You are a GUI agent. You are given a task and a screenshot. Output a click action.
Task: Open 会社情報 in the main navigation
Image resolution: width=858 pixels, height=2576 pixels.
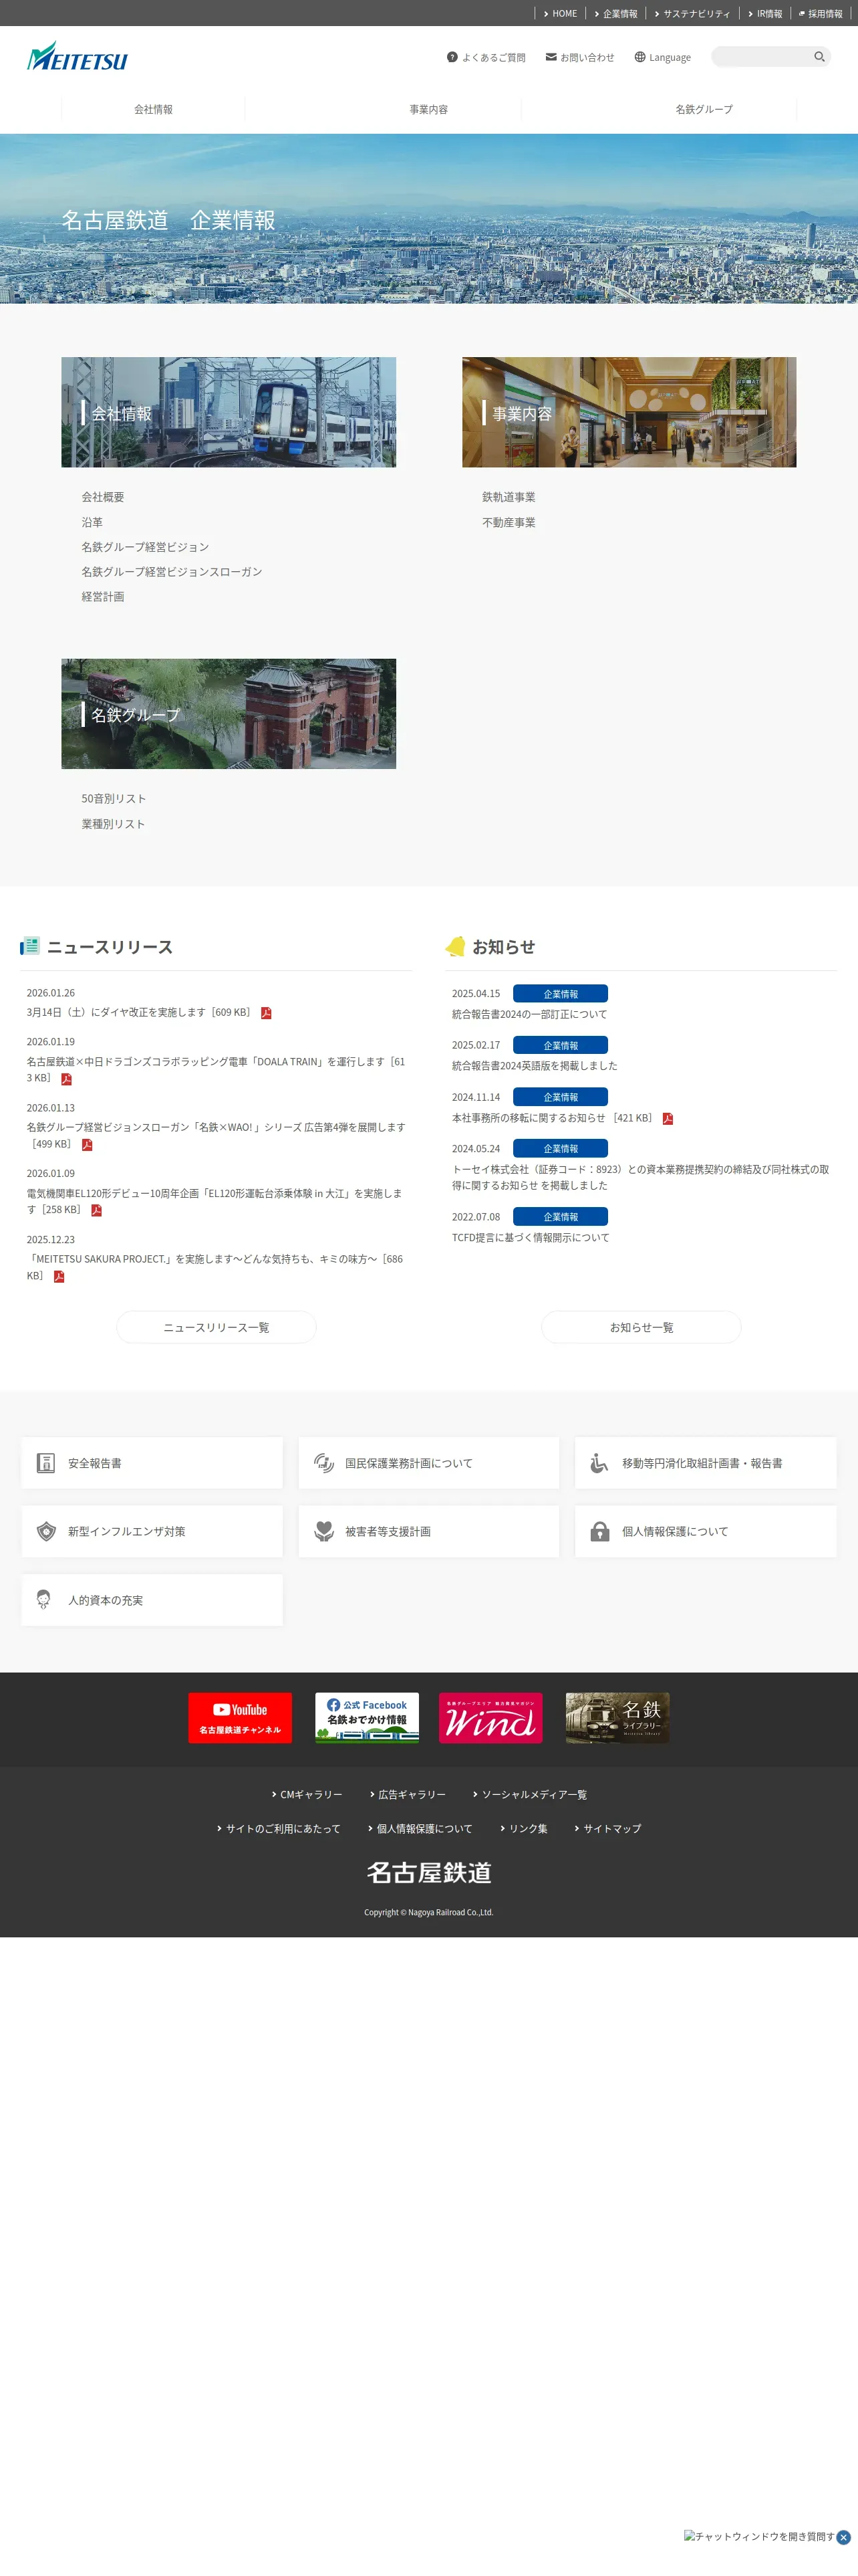pos(153,109)
